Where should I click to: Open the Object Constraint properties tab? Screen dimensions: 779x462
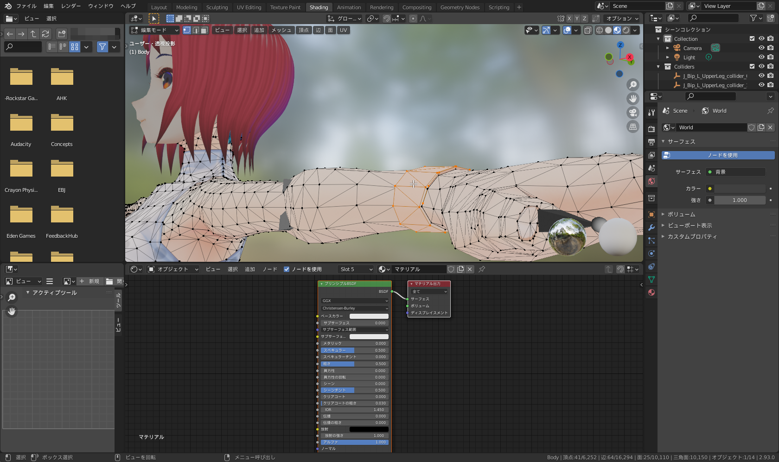(x=651, y=266)
